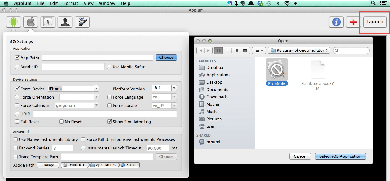Open the Platform Version 8.1 dropdown
The width and height of the screenshot is (390, 181).
click(164, 88)
